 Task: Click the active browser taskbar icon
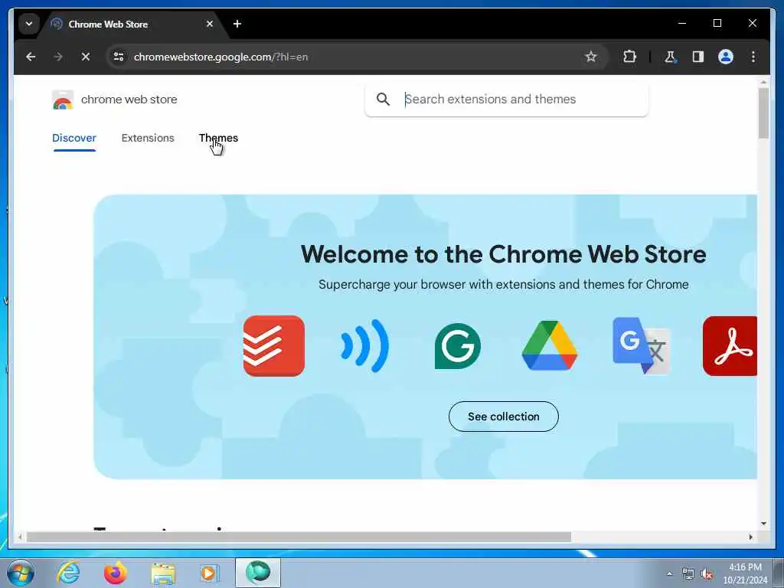(x=258, y=573)
